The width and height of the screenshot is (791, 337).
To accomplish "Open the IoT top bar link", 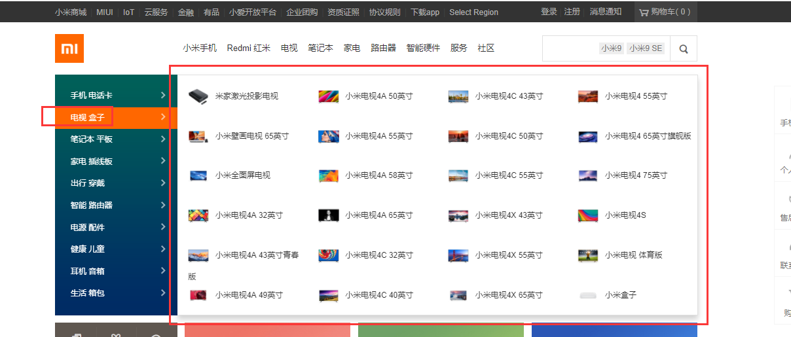I will pyautogui.click(x=128, y=12).
